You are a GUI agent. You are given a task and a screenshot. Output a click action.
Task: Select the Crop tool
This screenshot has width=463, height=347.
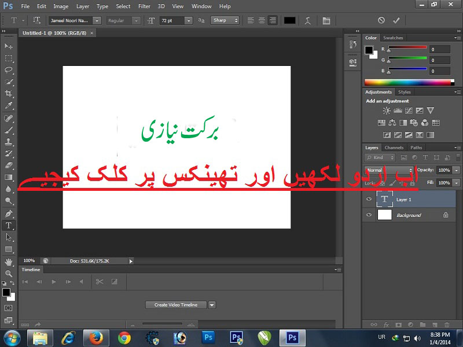(9, 94)
